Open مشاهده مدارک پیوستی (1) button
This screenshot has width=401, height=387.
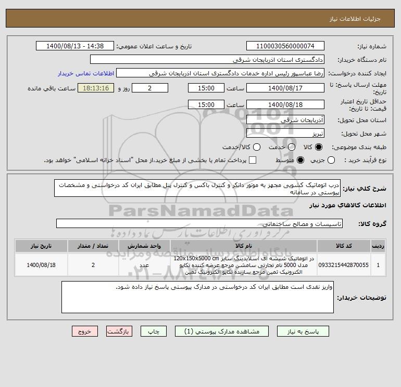tap(222, 331)
